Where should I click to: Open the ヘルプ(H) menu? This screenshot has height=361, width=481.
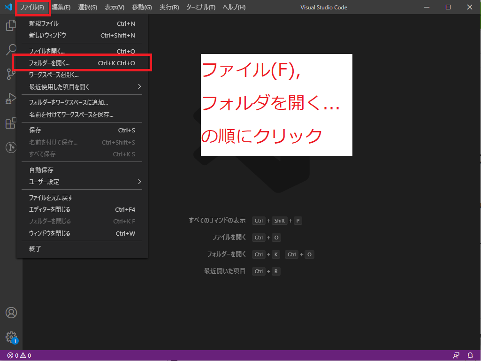pos(234,7)
